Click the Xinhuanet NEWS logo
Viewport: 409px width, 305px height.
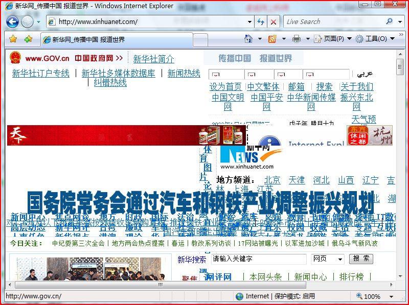coord(251,158)
